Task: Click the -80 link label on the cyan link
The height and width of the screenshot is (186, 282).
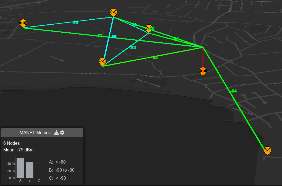Action: [133, 48]
